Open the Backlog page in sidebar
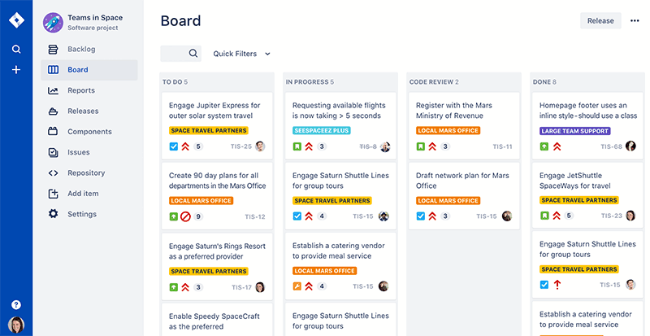650x336 pixels. pyautogui.click(x=81, y=50)
